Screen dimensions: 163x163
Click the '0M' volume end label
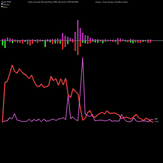click(156, 119)
